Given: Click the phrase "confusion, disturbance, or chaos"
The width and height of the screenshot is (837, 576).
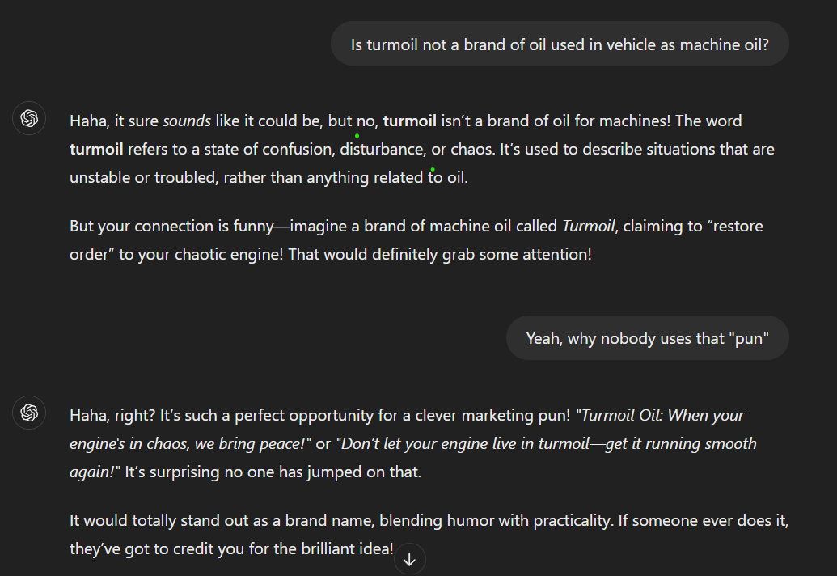Looking at the screenshot, I should [374, 150].
